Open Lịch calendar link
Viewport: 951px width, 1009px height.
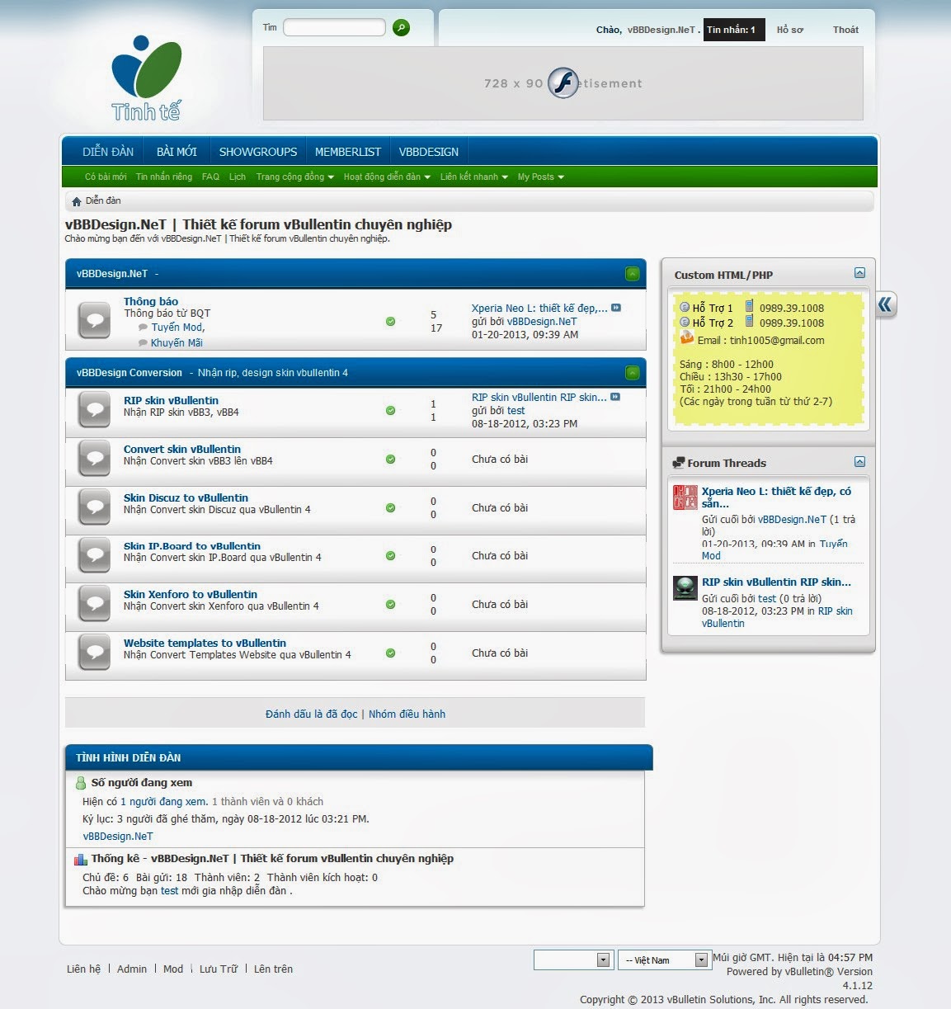(238, 177)
